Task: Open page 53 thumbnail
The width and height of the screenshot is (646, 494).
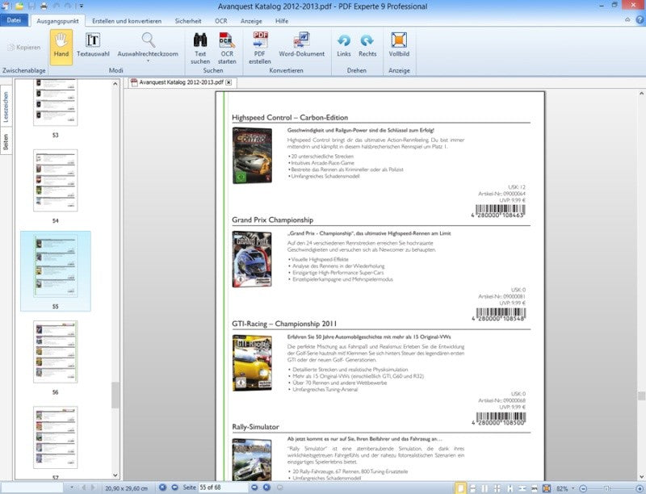Action: coord(55,103)
